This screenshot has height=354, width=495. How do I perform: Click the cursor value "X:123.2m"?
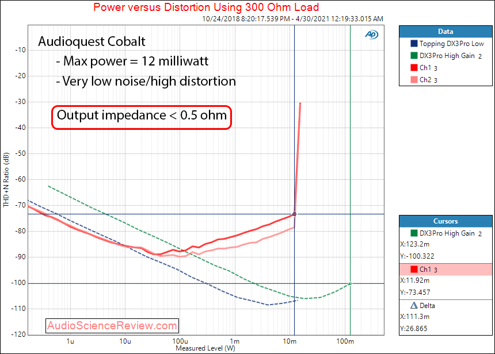414,244
